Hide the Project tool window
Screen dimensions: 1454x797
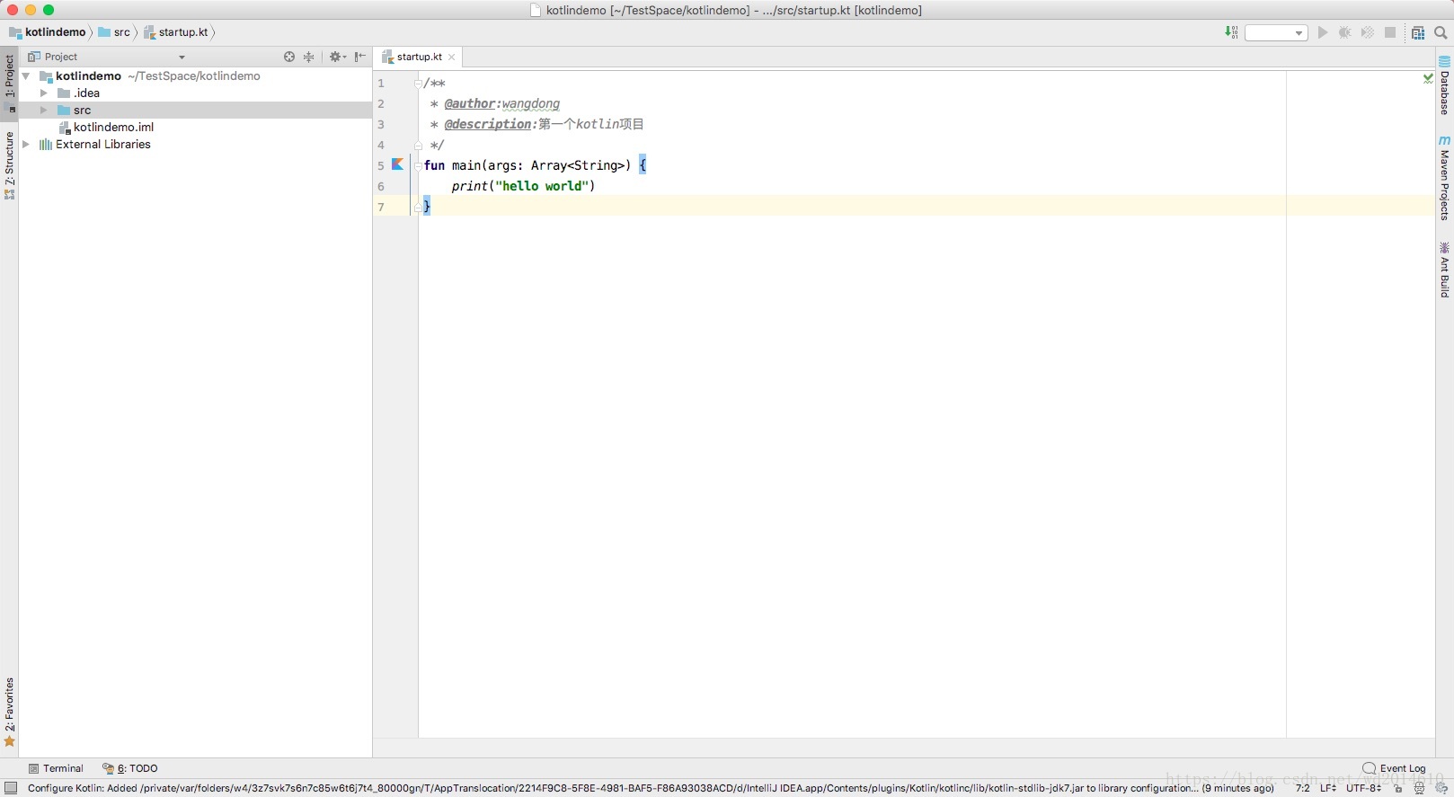coord(359,57)
